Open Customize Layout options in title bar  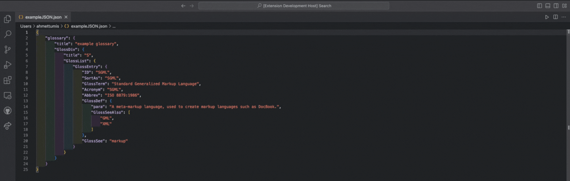564,6
